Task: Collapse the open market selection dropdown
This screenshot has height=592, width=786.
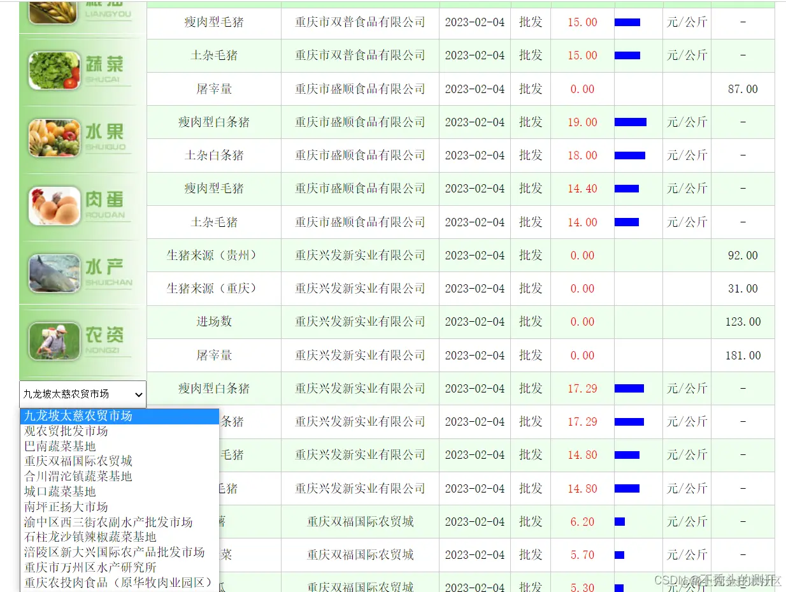Action: (139, 394)
